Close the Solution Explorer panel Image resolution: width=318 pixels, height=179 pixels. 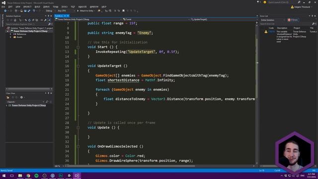[x=51, y=16]
